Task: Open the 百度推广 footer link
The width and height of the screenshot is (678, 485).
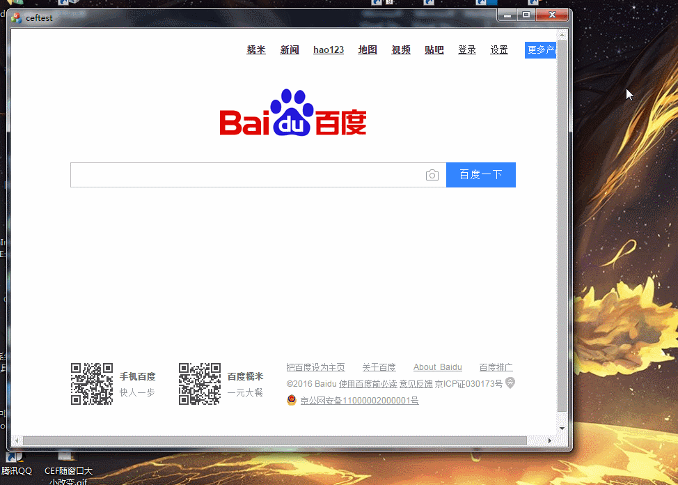Action: click(x=496, y=367)
